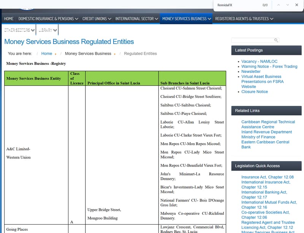304x233 pixels.
Task: Click Money Services Business breadcrumb
Action: pos(88,54)
